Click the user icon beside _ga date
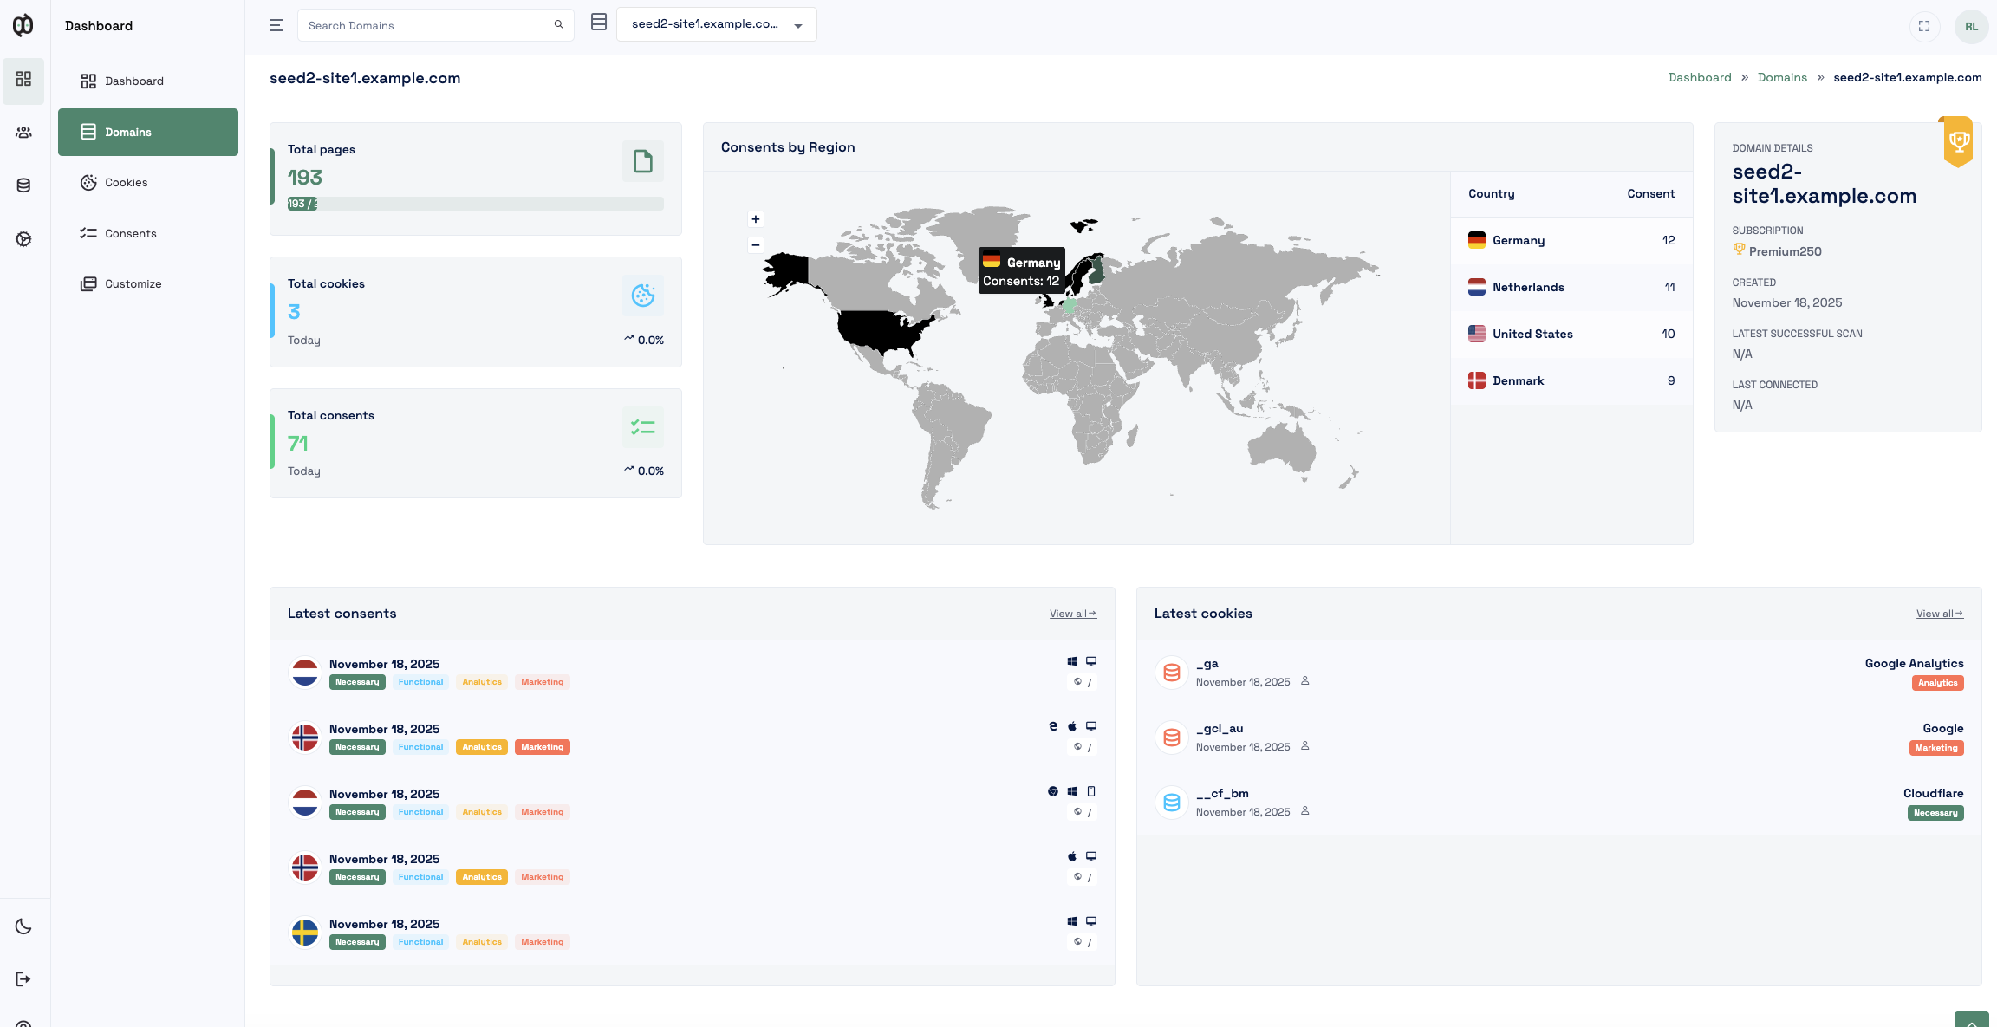 1305,681
